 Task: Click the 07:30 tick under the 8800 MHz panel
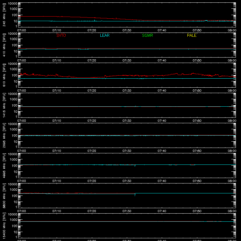point(127,211)
